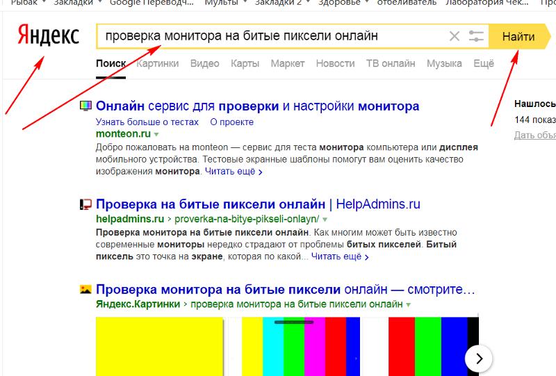
Task: Click the Яндекс.Картинки favicon icon
Action: point(85,289)
